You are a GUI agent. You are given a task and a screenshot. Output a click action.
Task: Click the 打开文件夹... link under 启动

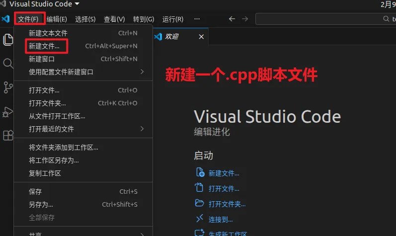click(x=227, y=204)
